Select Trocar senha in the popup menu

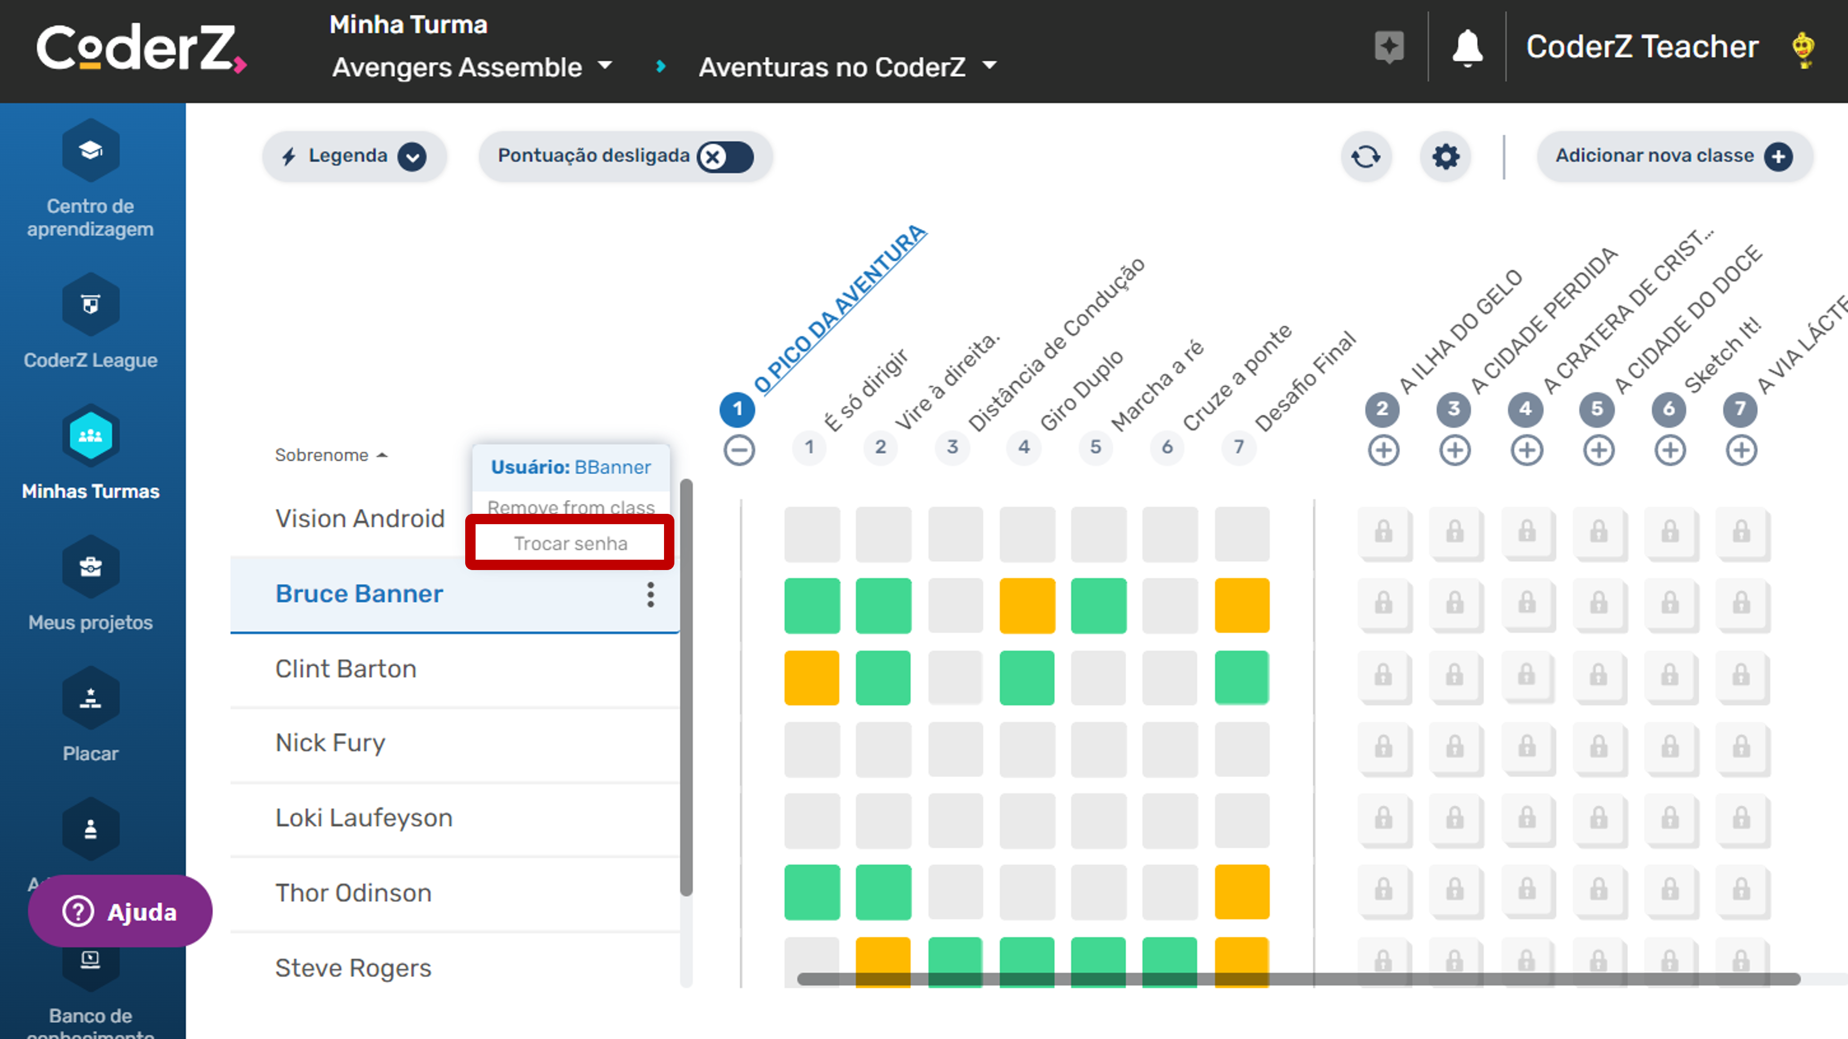[x=570, y=543]
